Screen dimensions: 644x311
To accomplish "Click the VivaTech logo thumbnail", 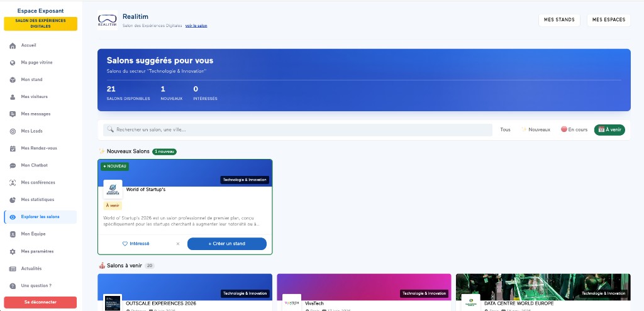I will point(292,303).
